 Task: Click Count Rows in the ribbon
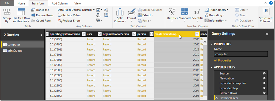point(41,20)
